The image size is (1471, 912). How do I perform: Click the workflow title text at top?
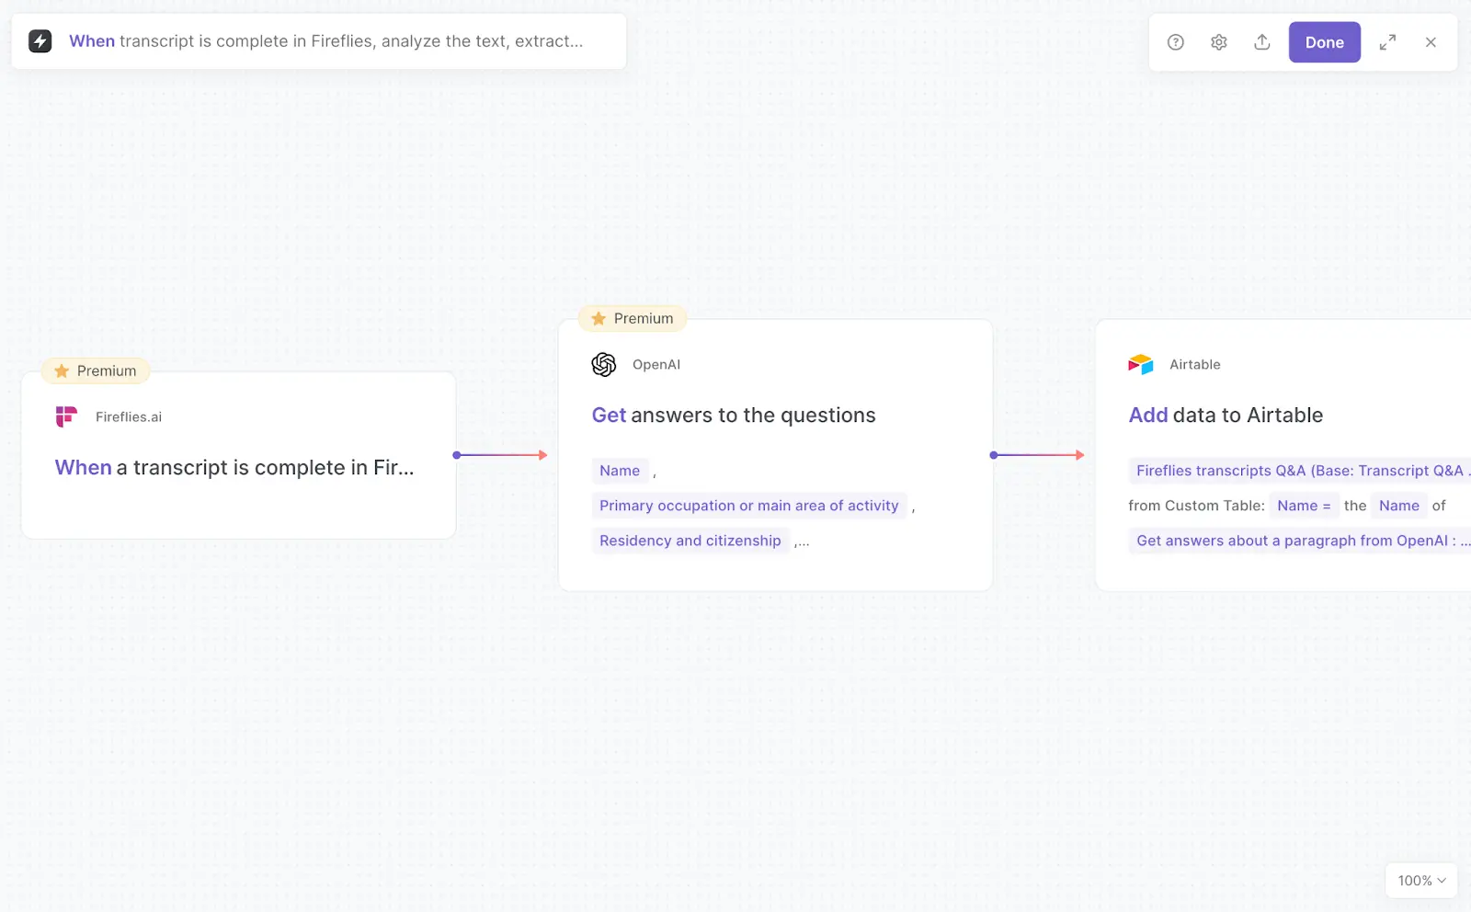(x=325, y=41)
